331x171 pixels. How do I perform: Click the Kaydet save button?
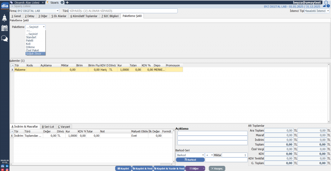click(x=123, y=168)
